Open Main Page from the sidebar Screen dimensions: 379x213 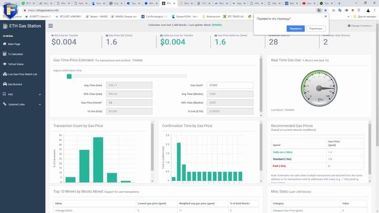pyautogui.click(x=14, y=44)
